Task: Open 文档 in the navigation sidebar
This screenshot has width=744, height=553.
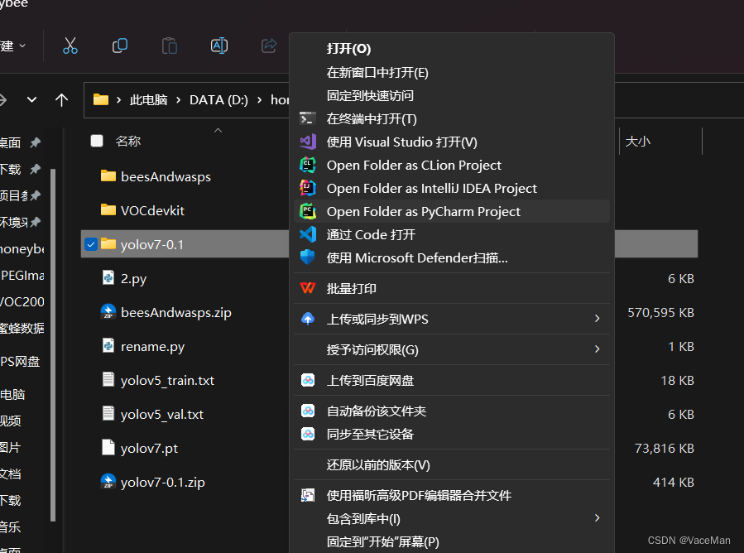Action: tap(11, 474)
